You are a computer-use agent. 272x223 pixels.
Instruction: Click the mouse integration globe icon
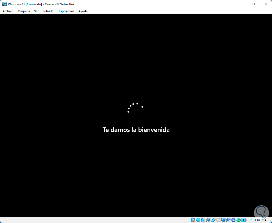click(x=239, y=220)
